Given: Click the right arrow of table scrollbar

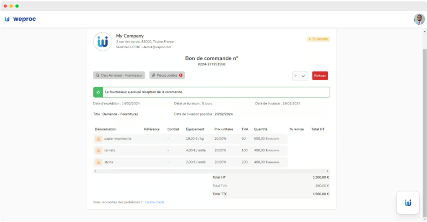Looking at the screenshot, I should pos(327,171).
